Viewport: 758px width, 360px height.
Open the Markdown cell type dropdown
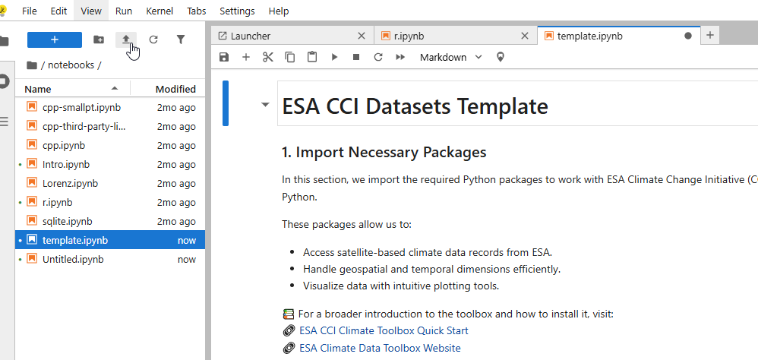[x=450, y=57]
